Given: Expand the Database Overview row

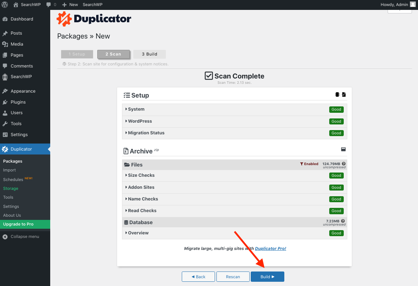Looking at the screenshot, I should pyautogui.click(x=138, y=233).
